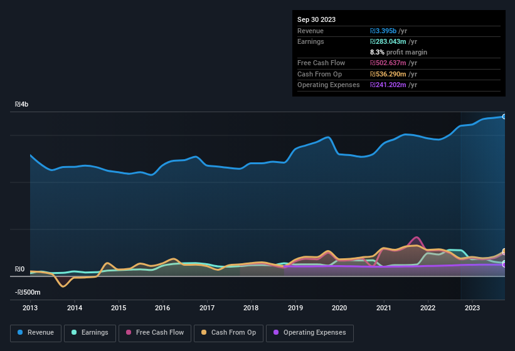The width and height of the screenshot is (515, 351).
Task: Click the -₪500m y-axis label
Action: point(28,292)
